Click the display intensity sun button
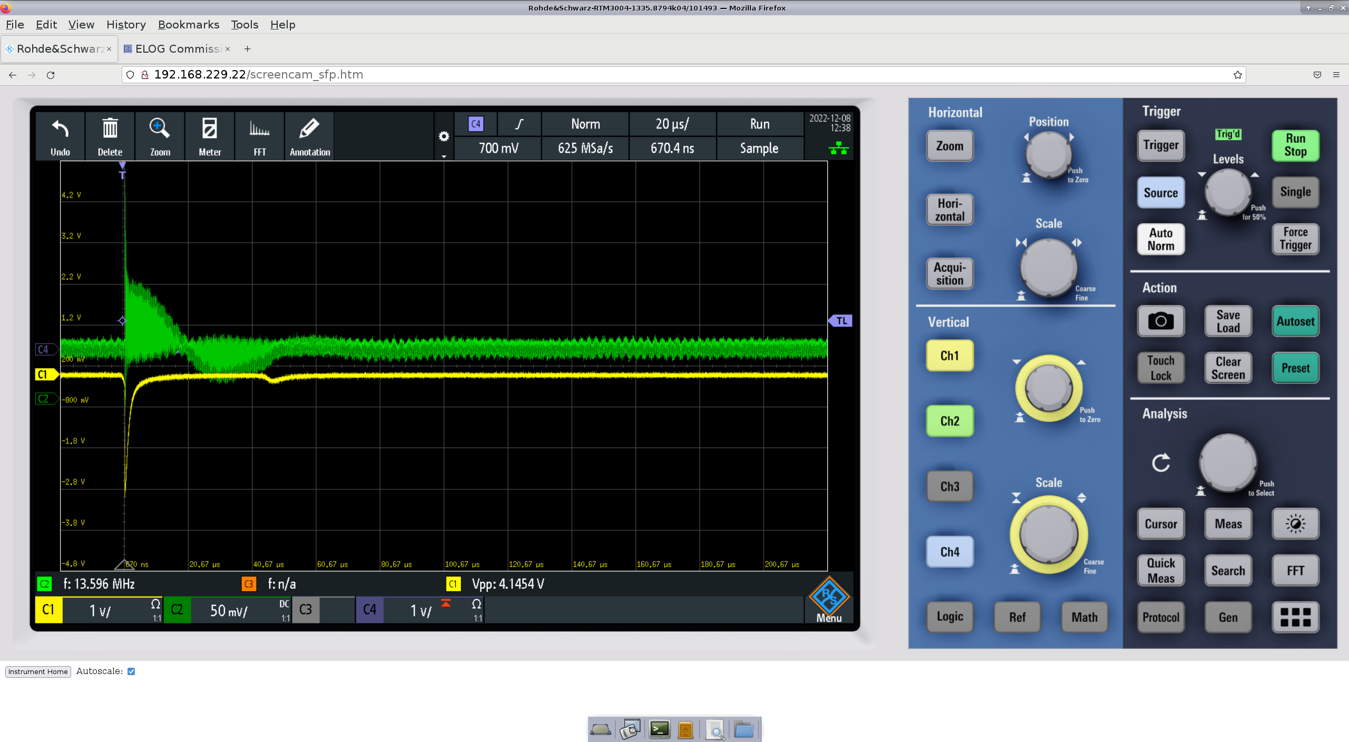Screen dimensions: 1349x742 [x=1295, y=523]
